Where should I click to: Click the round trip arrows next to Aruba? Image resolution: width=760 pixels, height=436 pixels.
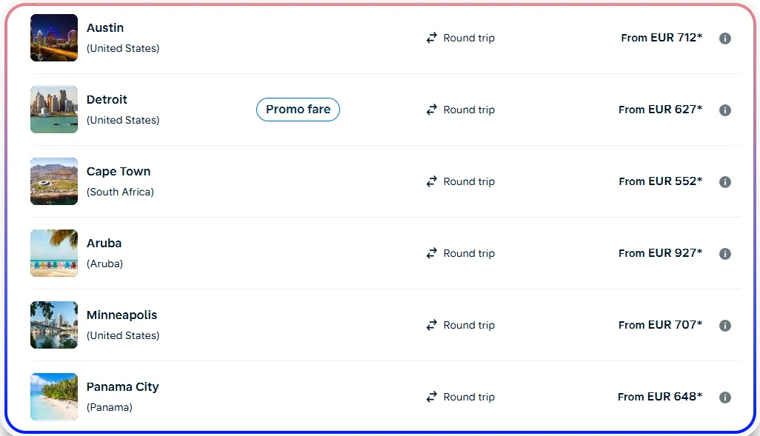click(432, 253)
